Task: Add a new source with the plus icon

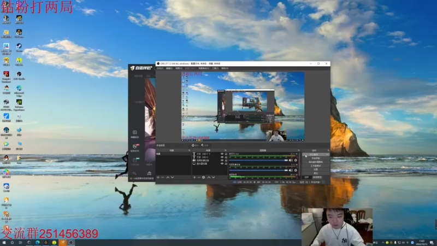Action: click(x=194, y=177)
